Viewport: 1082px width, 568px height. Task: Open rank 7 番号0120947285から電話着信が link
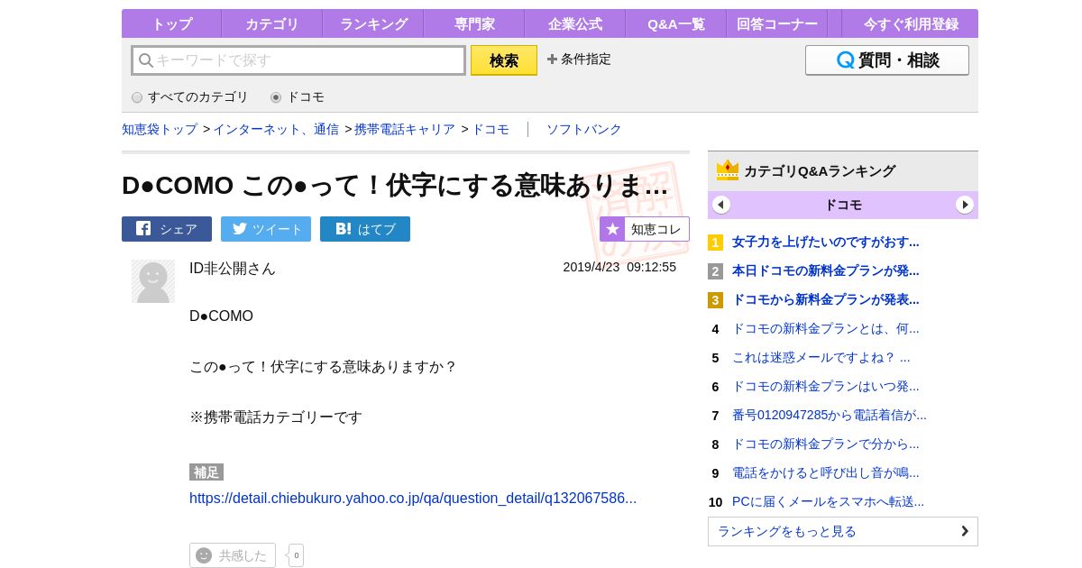point(830,415)
